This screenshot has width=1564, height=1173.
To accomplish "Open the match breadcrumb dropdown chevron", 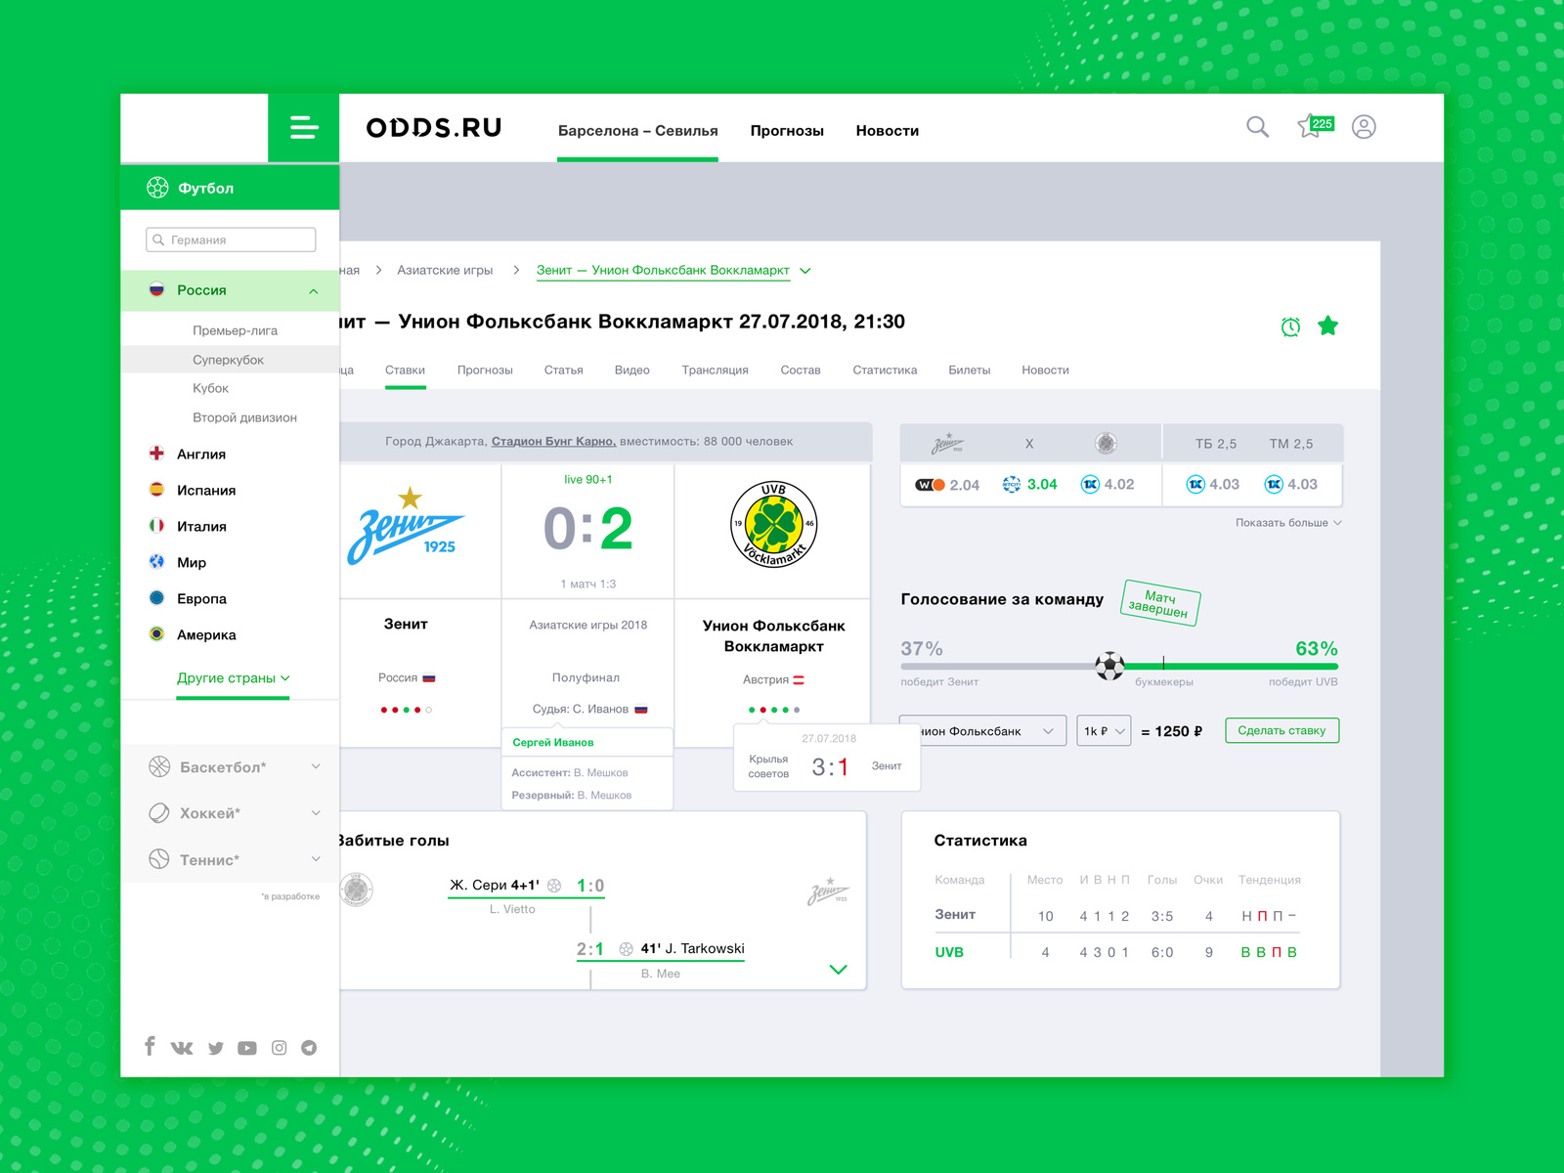I will pos(805,271).
